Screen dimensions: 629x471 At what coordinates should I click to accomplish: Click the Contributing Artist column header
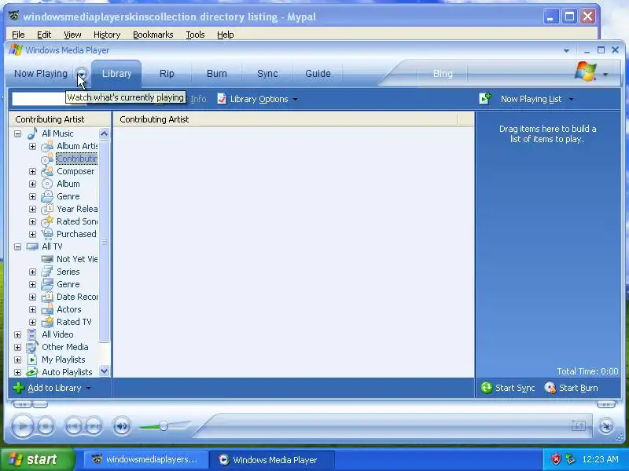(x=285, y=119)
